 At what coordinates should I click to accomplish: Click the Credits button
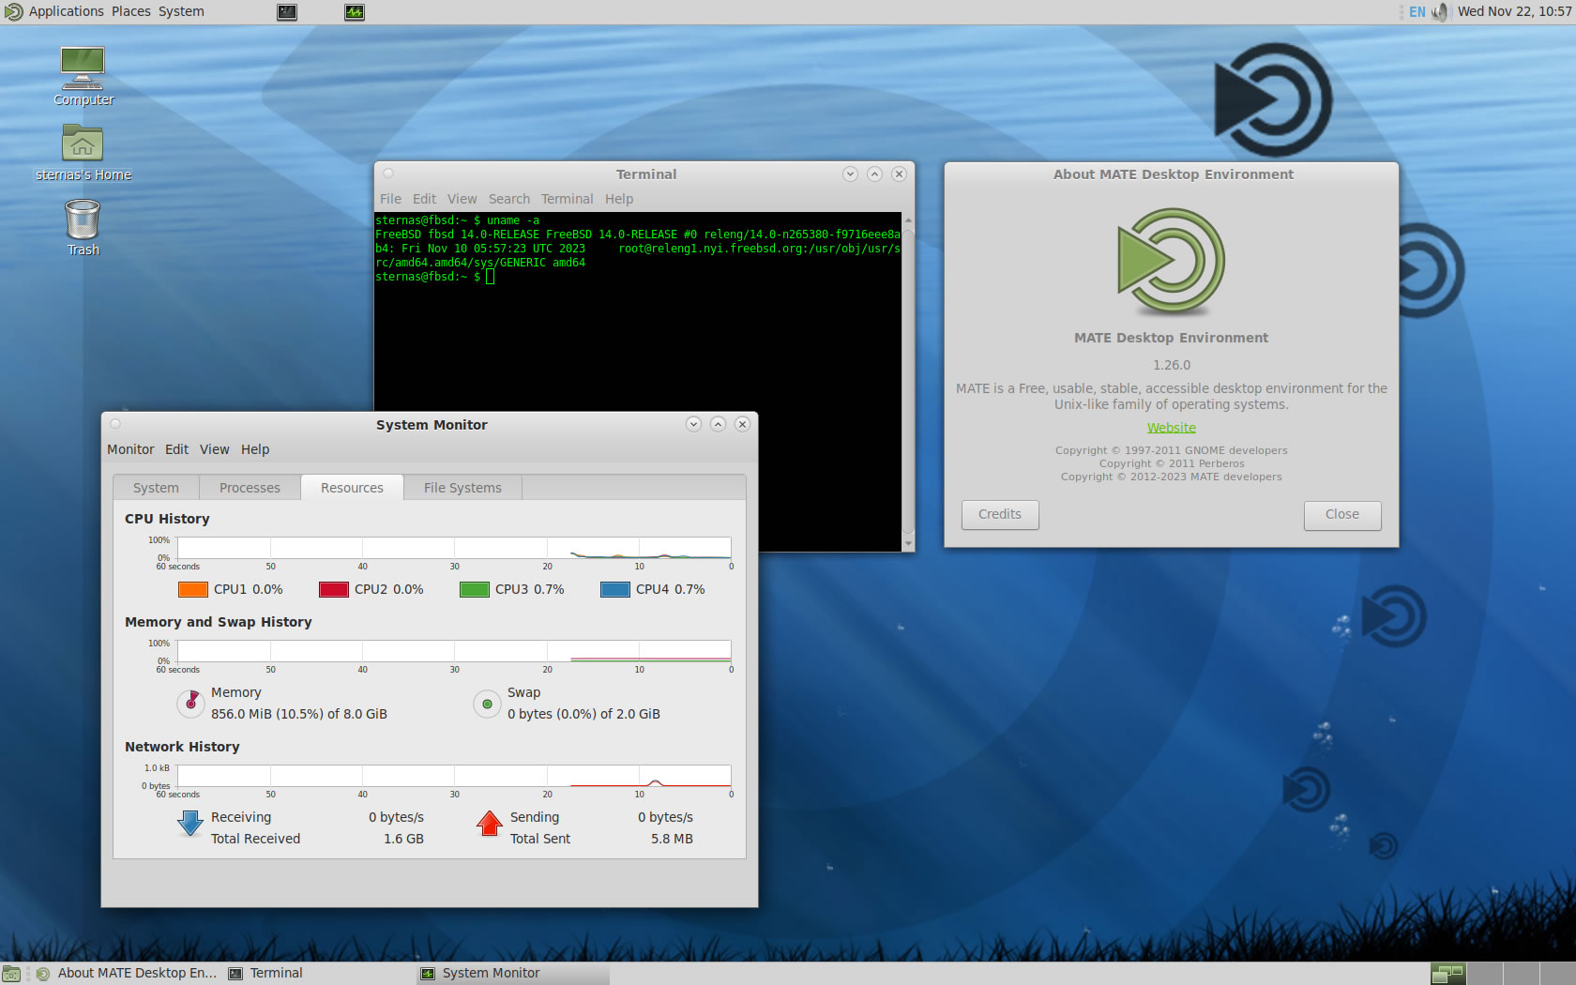point(1000,515)
